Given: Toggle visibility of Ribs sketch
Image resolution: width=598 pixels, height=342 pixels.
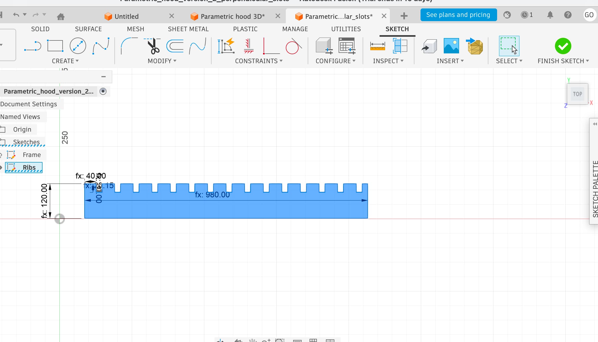Looking at the screenshot, I should (1, 168).
